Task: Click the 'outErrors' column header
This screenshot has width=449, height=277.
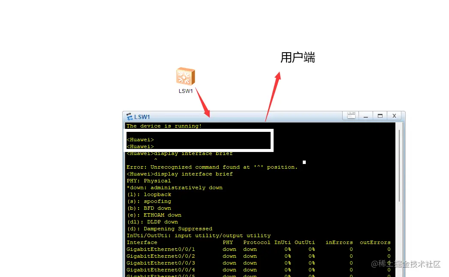Action: point(375,242)
